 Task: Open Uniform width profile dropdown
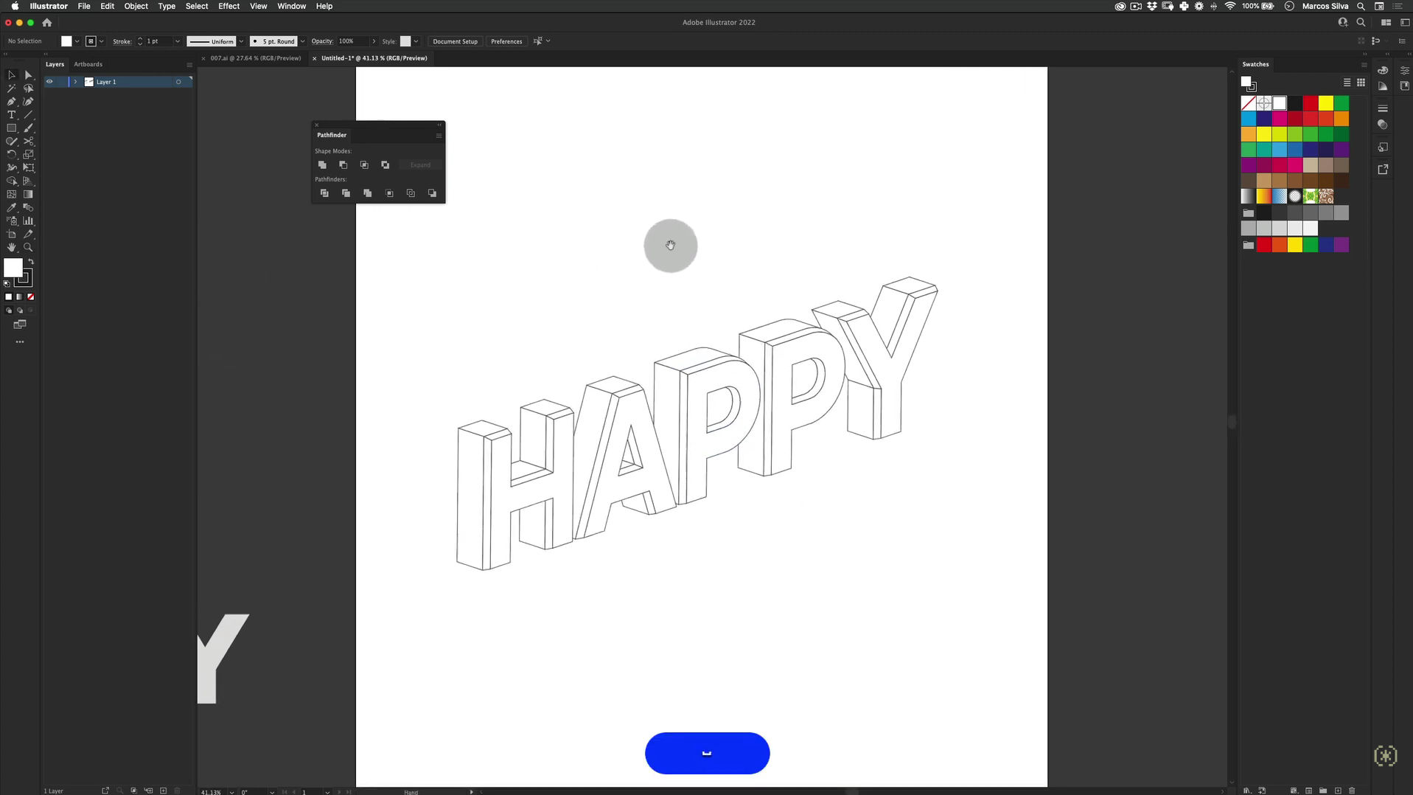coord(241,41)
